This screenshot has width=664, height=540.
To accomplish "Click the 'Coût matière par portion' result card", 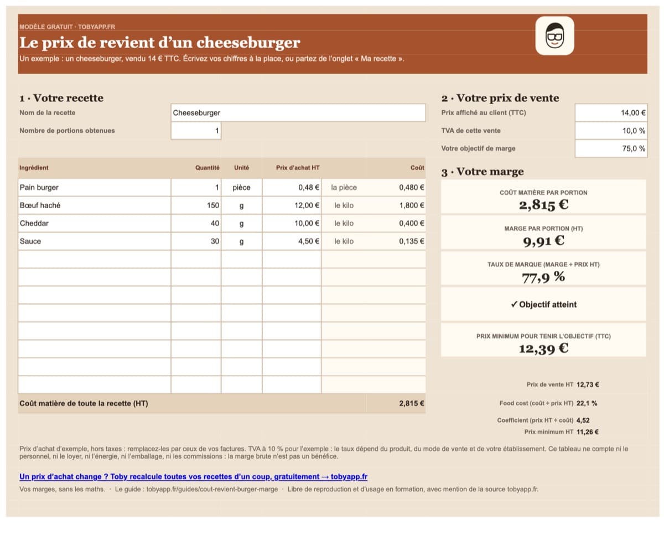I will coord(543,197).
